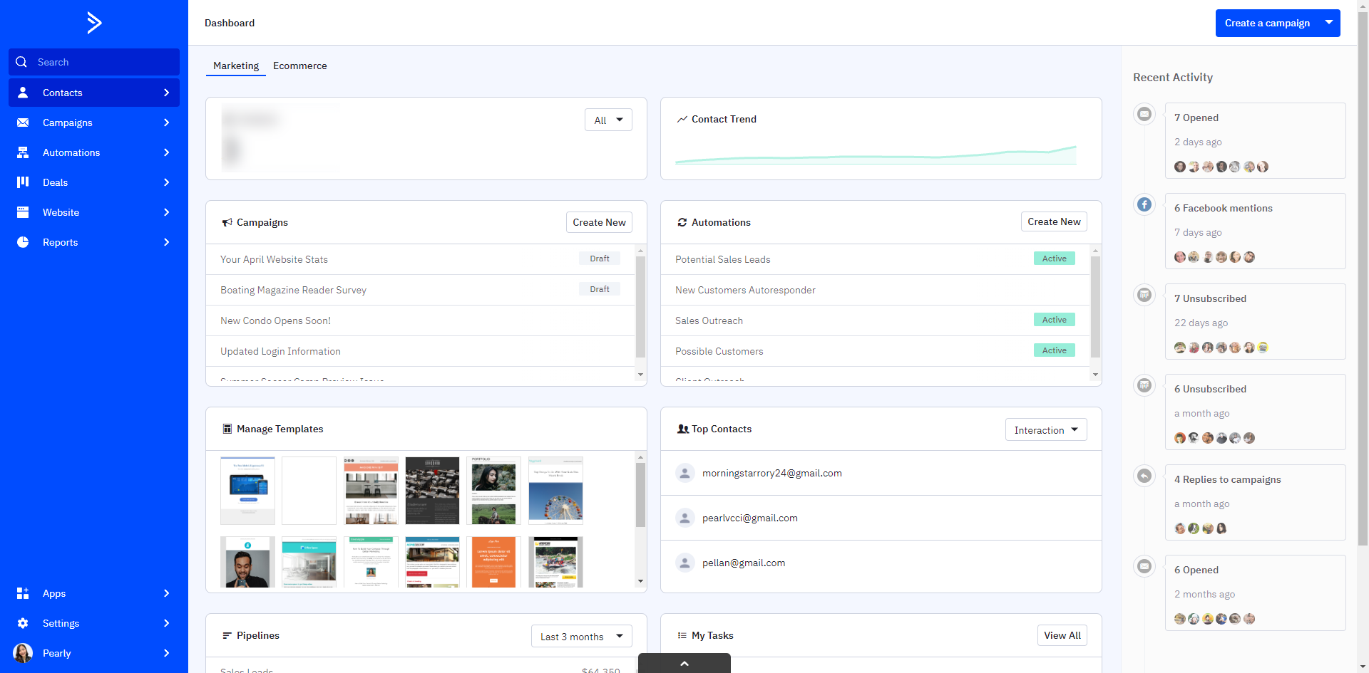The height and width of the screenshot is (673, 1369).
Task: Click the Deals pipeline icon in sidebar
Action: [x=23, y=182]
